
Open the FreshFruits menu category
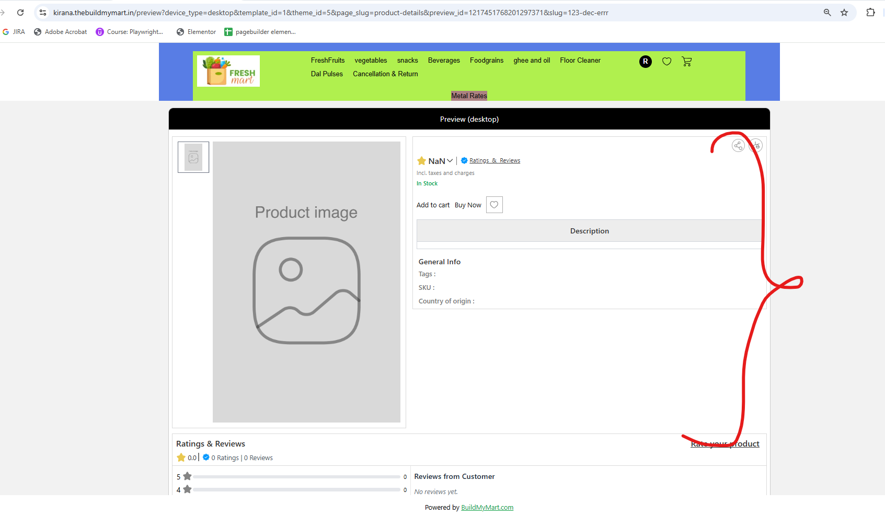click(328, 61)
